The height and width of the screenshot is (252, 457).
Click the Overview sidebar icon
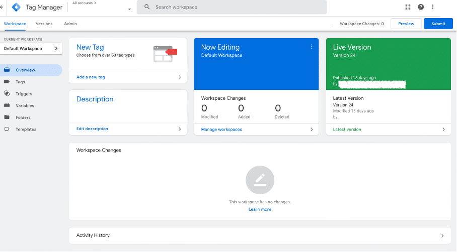tap(7, 70)
